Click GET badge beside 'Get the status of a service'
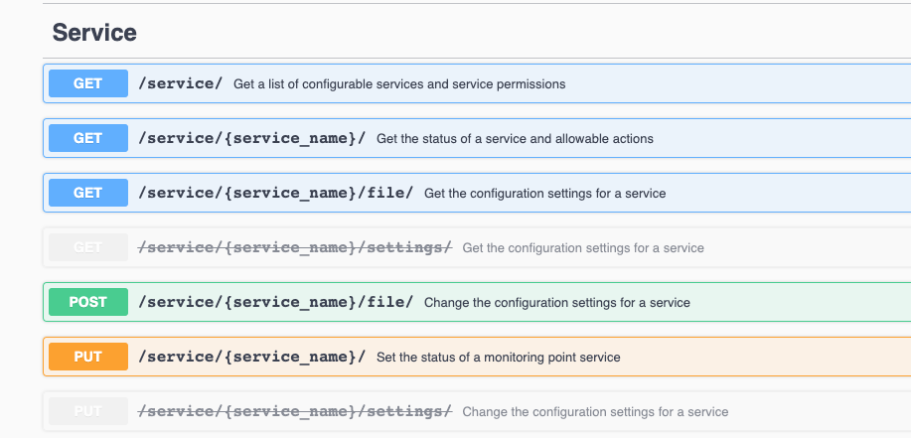This screenshot has height=438, width=911. (87, 138)
